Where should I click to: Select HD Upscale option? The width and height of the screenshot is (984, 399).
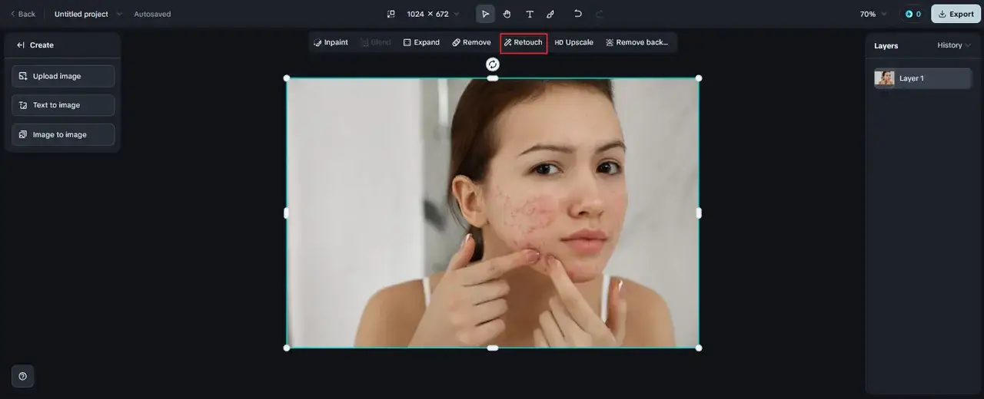pyautogui.click(x=573, y=43)
